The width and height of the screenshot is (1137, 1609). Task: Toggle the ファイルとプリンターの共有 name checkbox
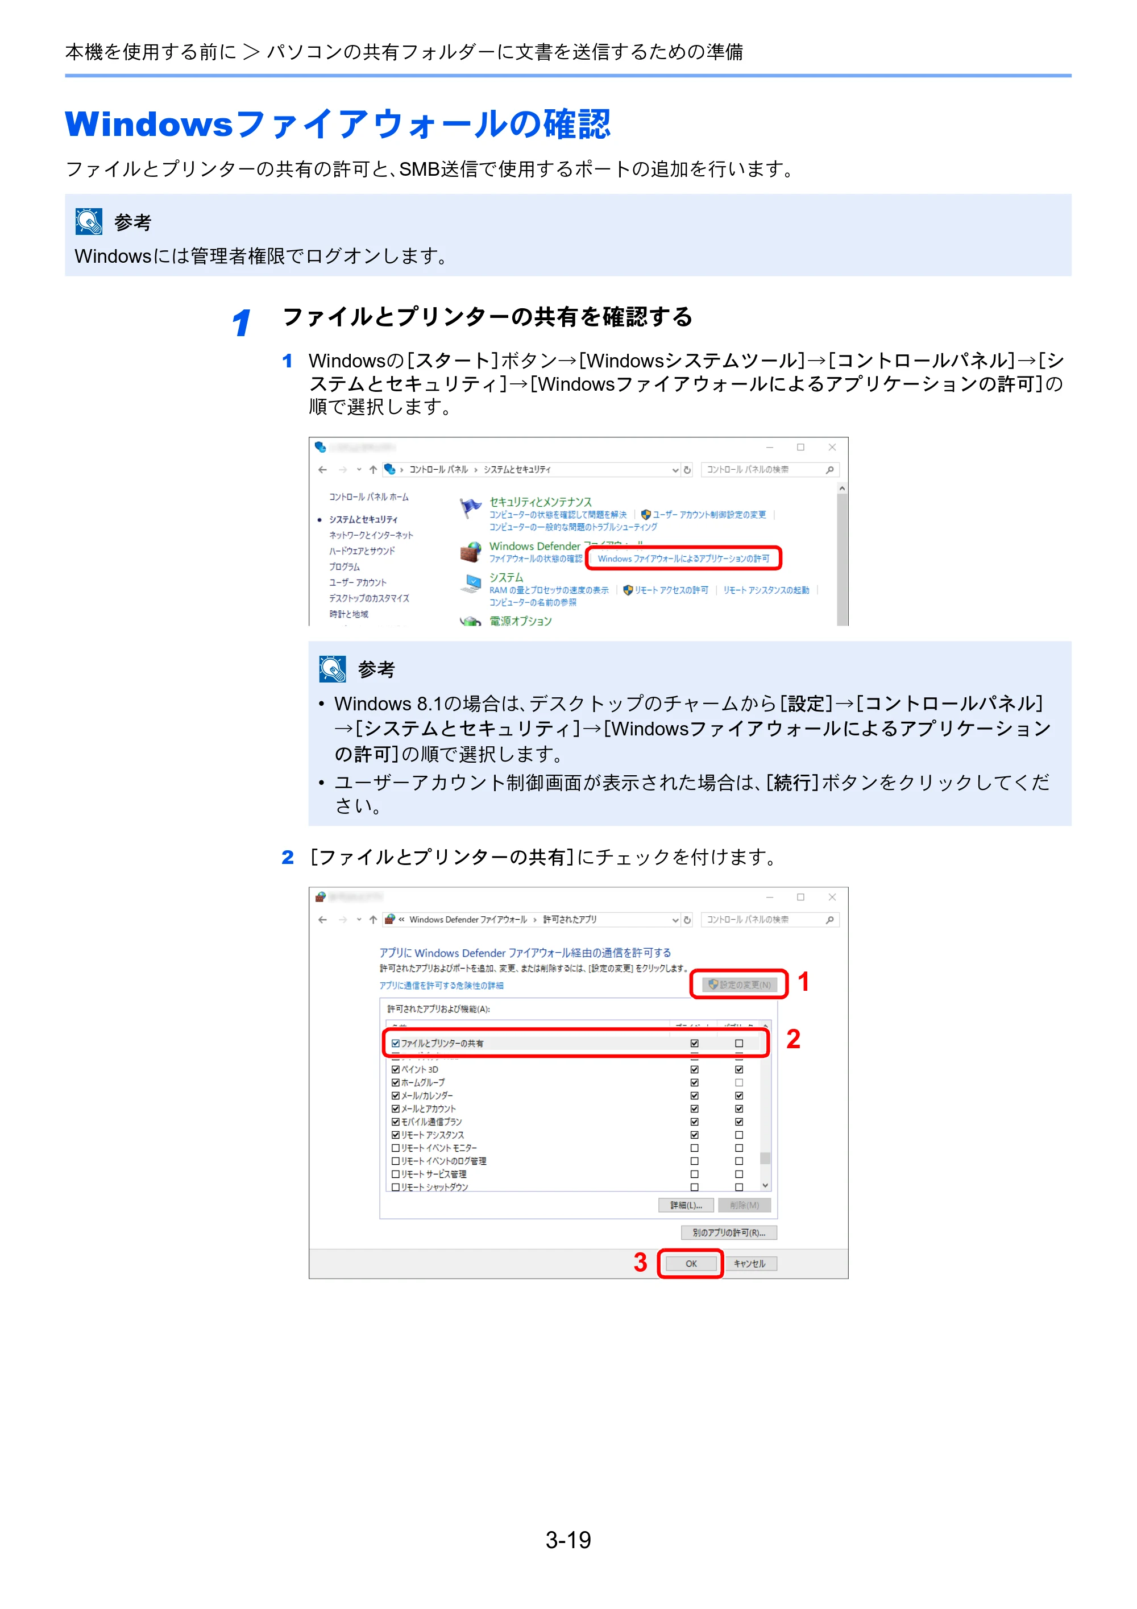coord(396,1044)
